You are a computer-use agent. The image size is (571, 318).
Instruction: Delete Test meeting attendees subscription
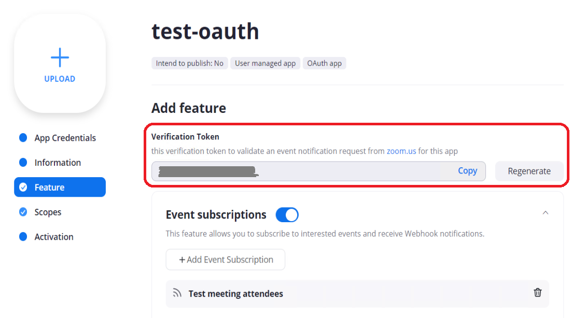538,293
